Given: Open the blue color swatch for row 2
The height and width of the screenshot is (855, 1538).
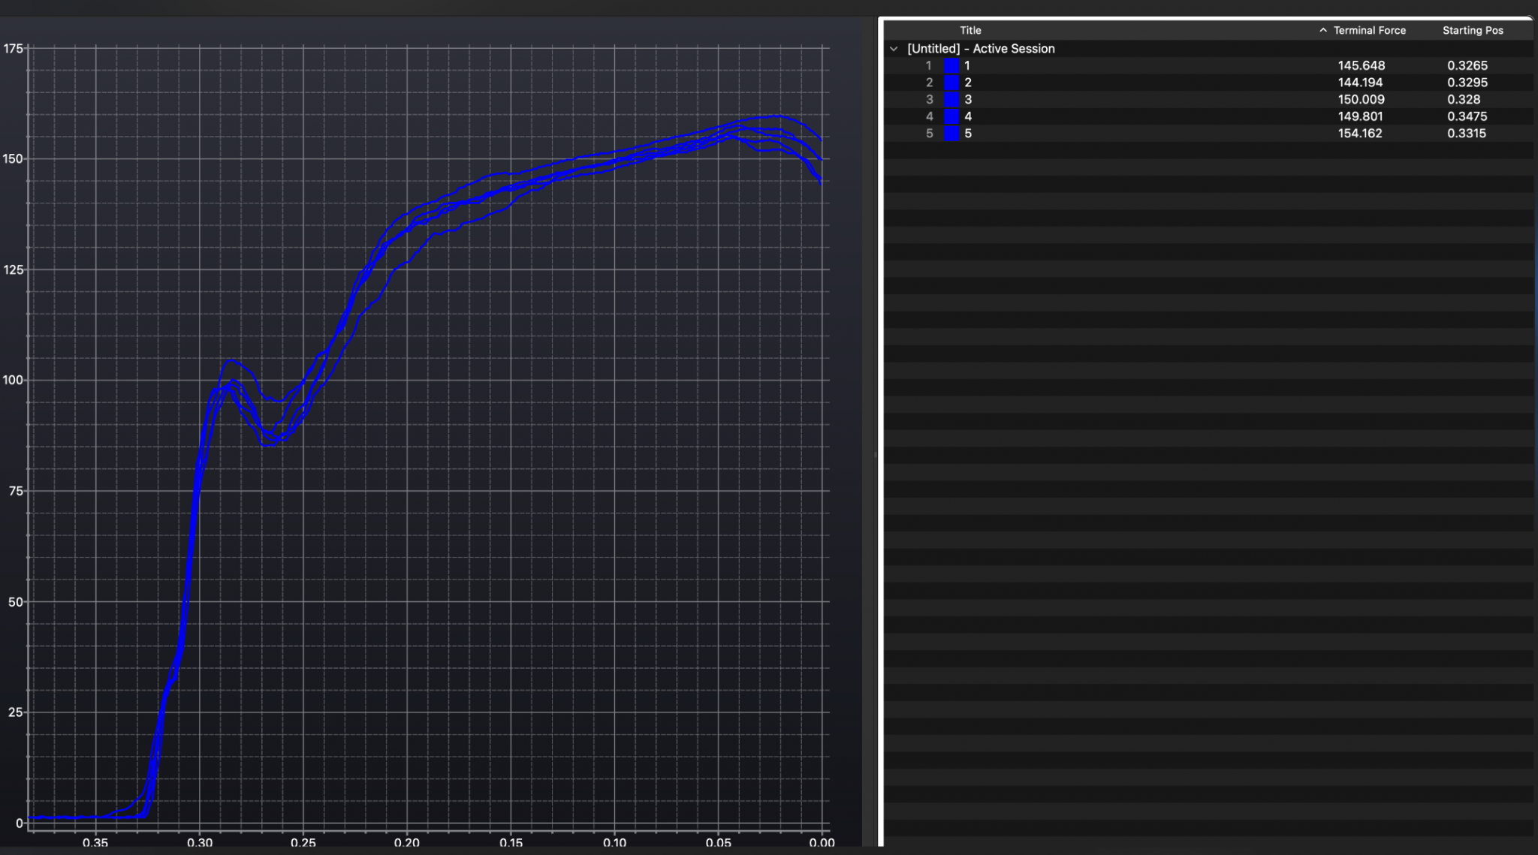Looking at the screenshot, I should tap(951, 83).
